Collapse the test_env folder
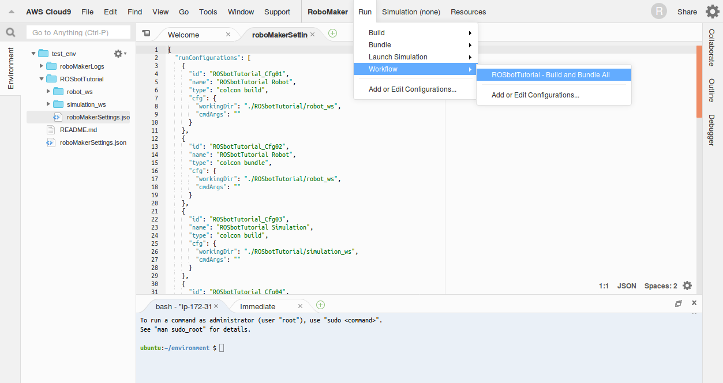The height and width of the screenshot is (383, 723). (33, 54)
